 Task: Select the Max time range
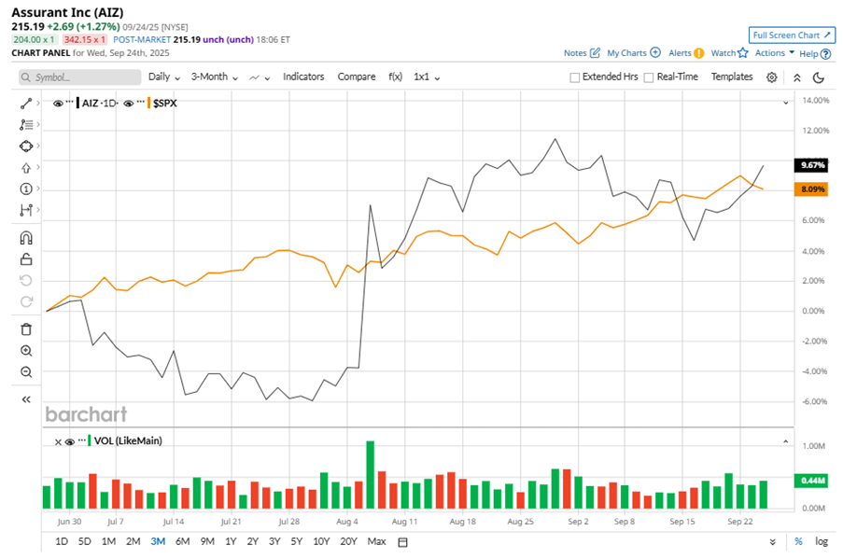(x=376, y=542)
